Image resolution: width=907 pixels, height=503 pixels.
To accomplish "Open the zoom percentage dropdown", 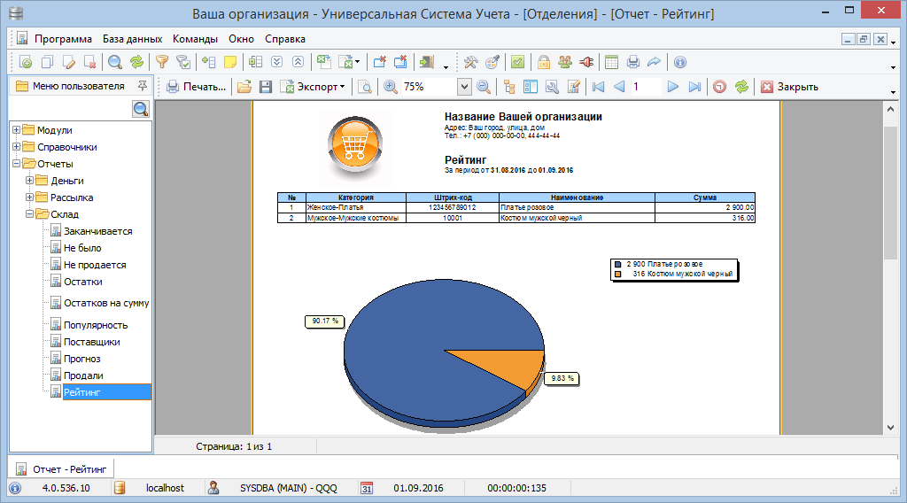I will (x=464, y=87).
